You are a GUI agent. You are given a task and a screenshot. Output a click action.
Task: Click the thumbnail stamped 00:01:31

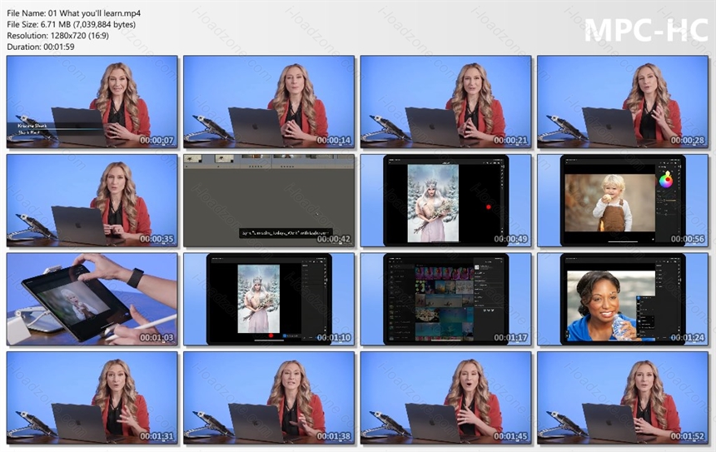coord(92,398)
